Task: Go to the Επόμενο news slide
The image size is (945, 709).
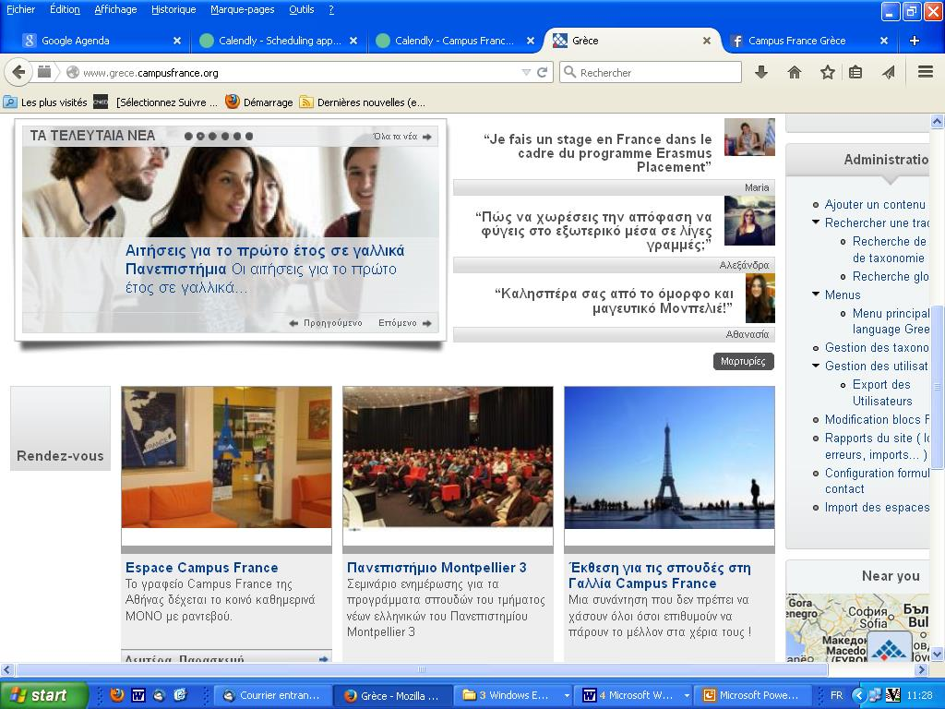Action: [x=405, y=323]
